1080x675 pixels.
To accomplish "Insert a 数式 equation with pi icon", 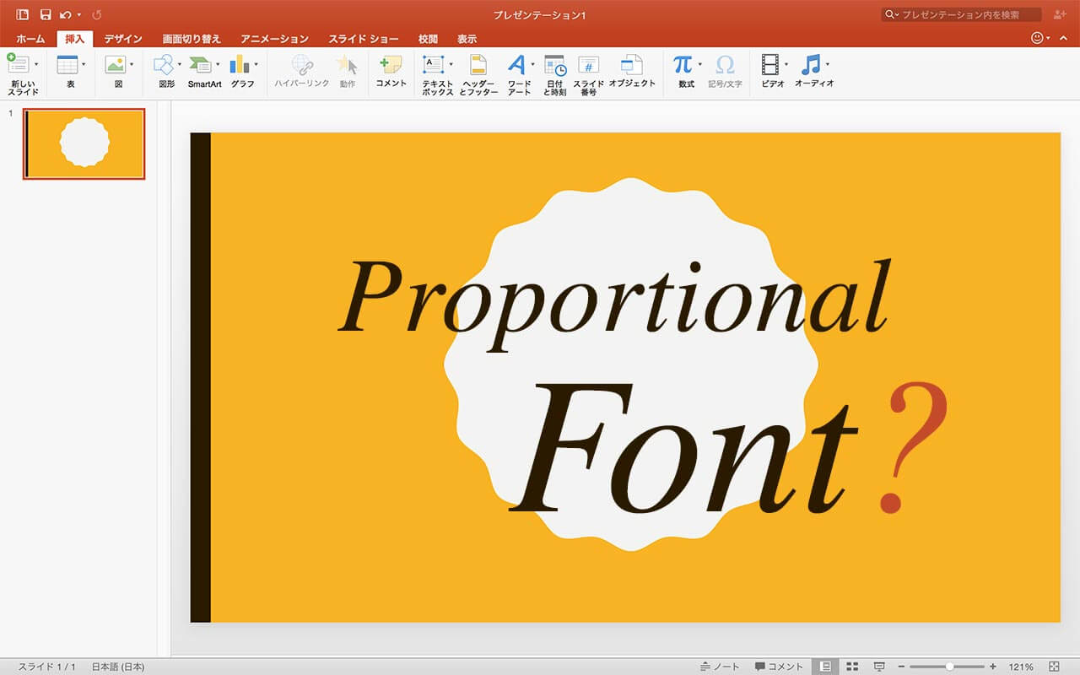I will (x=683, y=64).
